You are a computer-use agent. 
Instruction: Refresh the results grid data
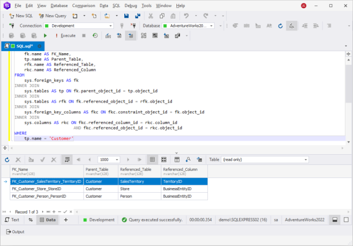click(7, 159)
